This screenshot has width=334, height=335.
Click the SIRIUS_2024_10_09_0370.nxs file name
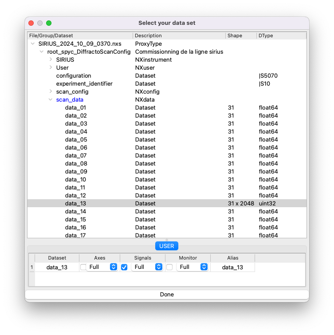click(80, 44)
